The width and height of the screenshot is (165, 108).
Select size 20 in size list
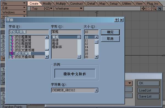90,57
